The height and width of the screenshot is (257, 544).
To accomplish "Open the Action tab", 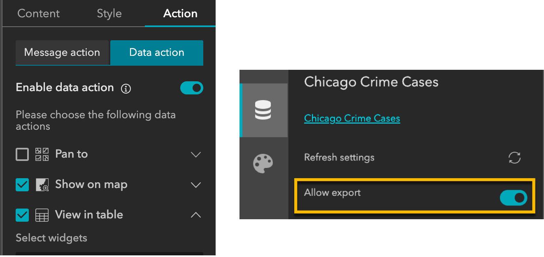I will (180, 14).
